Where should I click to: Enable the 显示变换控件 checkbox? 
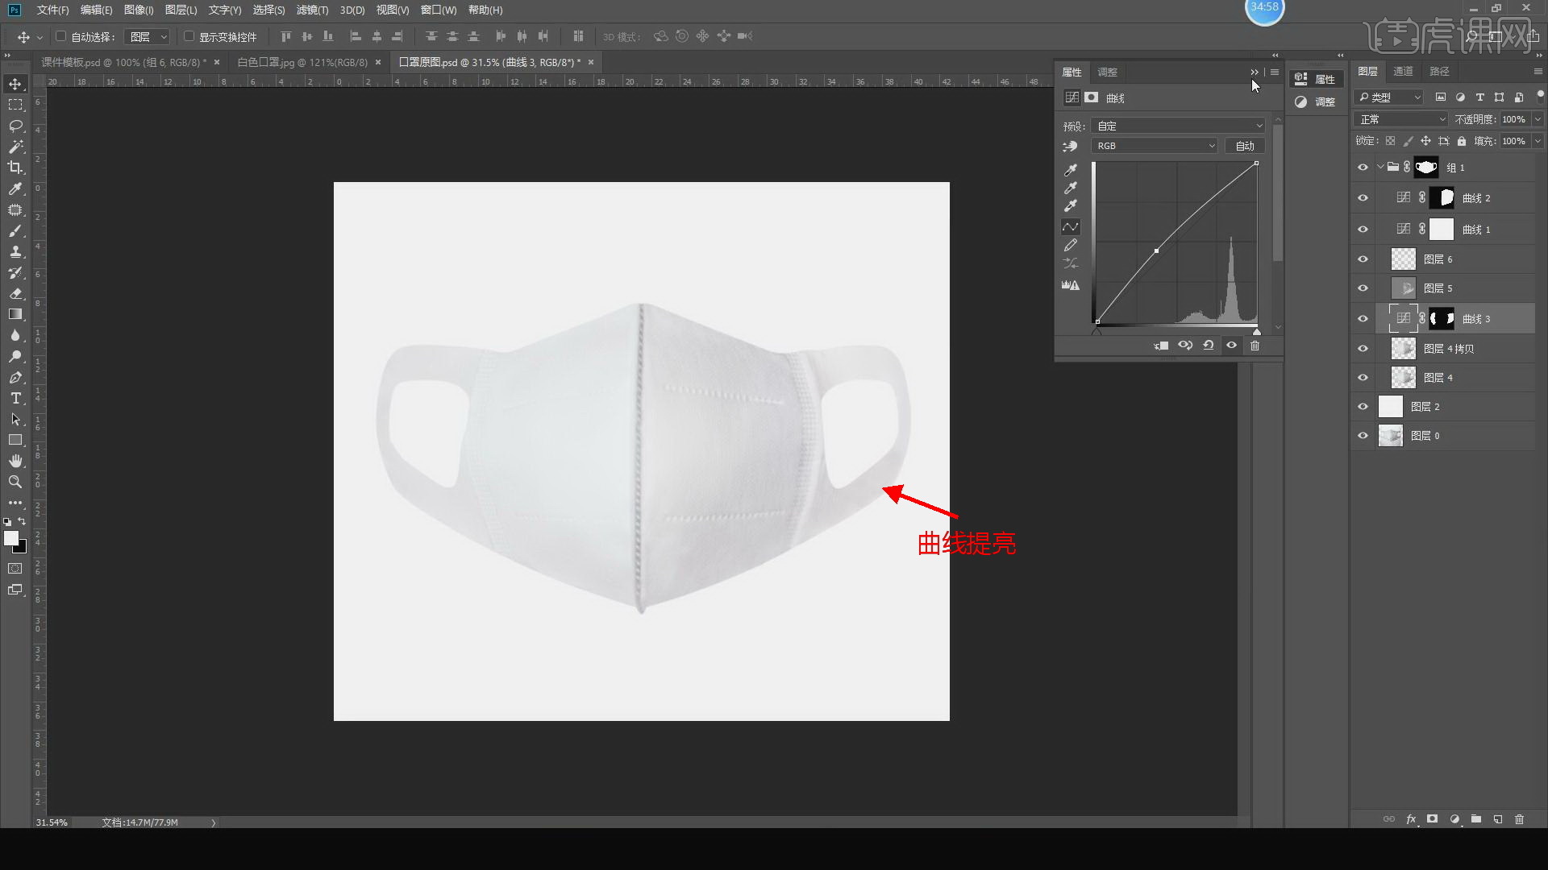point(189,36)
